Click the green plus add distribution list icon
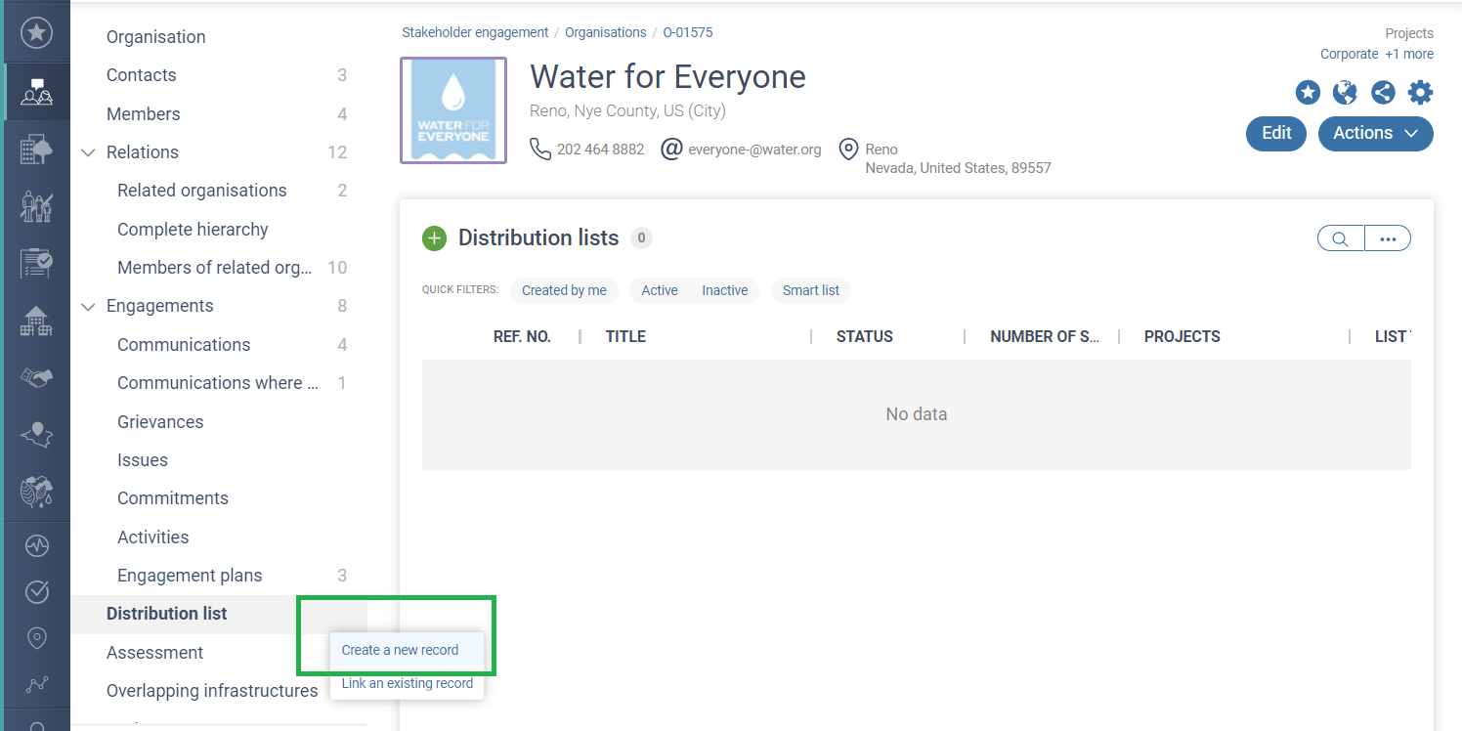 pyautogui.click(x=434, y=238)
